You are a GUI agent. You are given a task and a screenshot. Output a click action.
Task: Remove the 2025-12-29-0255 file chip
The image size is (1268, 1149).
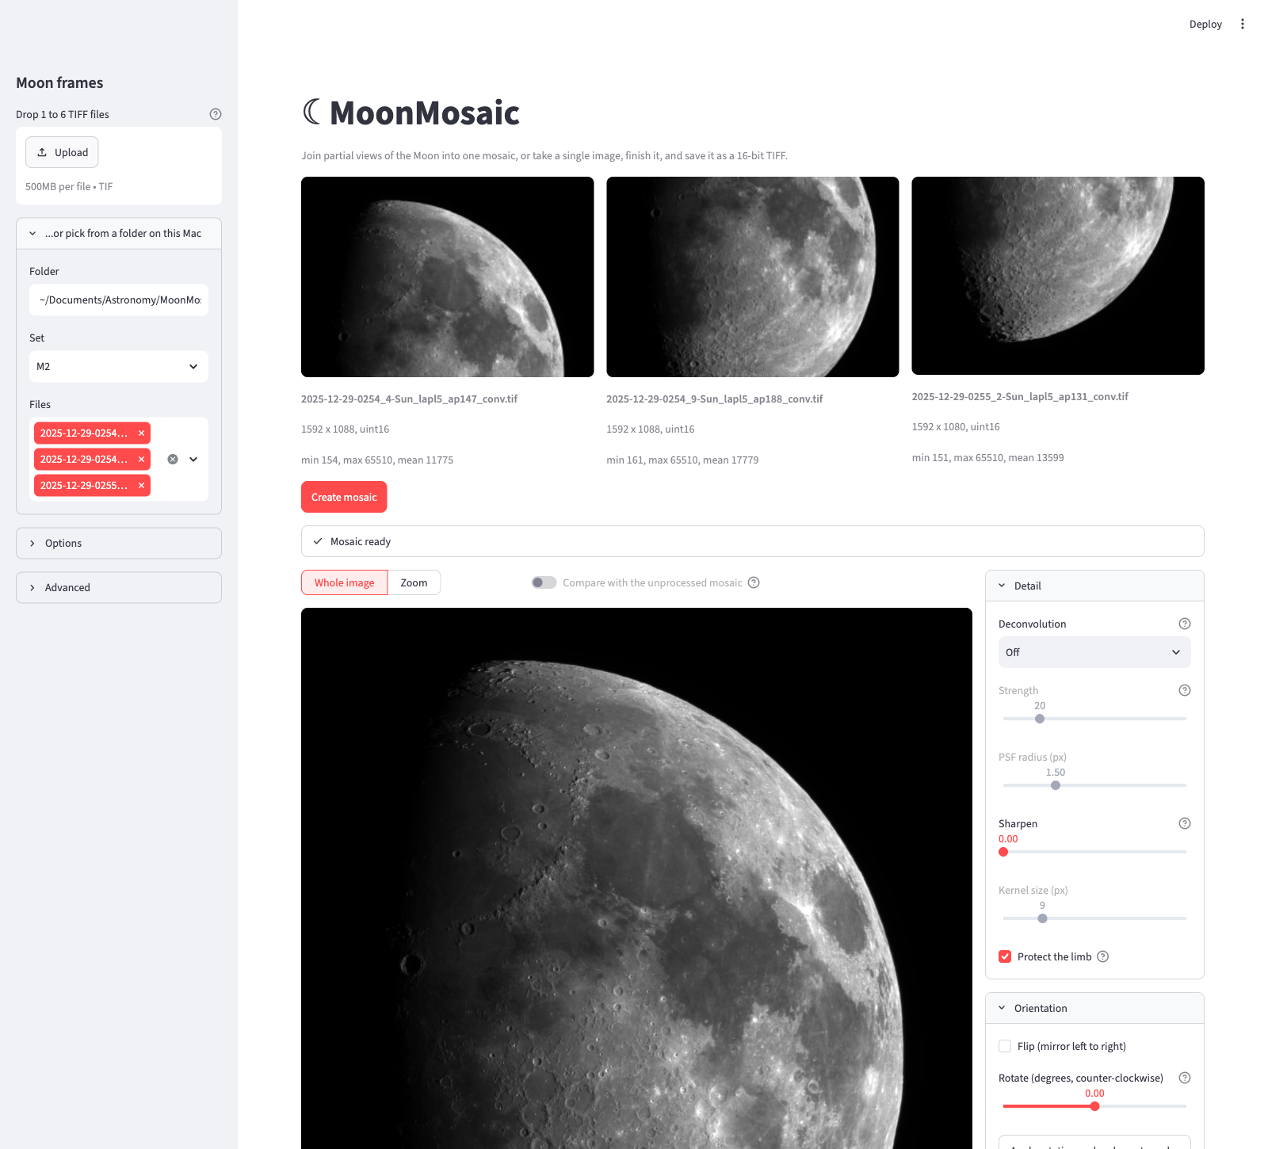141,486
